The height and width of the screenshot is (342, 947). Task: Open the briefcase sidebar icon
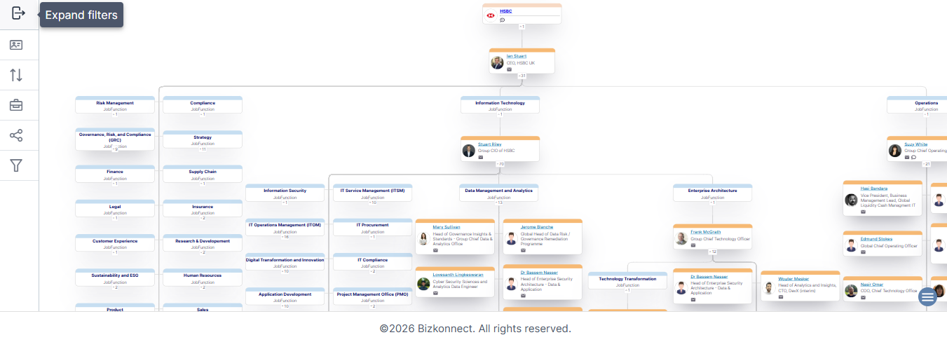click(x=16, y=105)
